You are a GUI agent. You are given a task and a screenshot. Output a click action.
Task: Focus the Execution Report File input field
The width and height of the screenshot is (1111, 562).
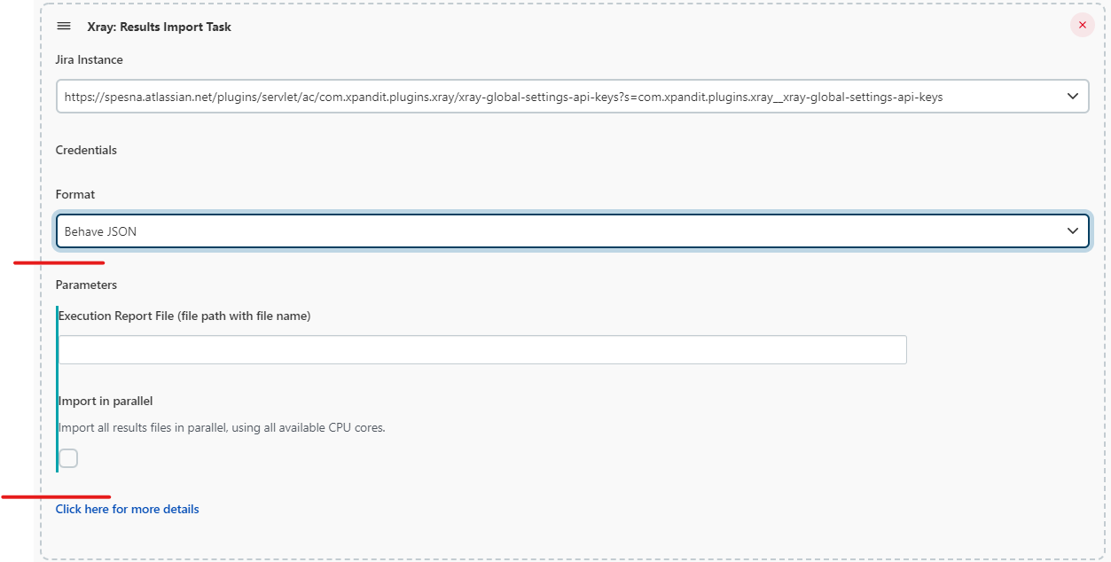[482, 349]
